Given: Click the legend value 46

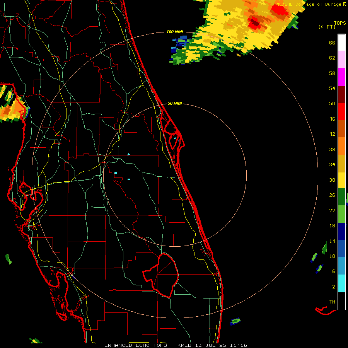Looking at the screenshot, I should click(332, 119).
